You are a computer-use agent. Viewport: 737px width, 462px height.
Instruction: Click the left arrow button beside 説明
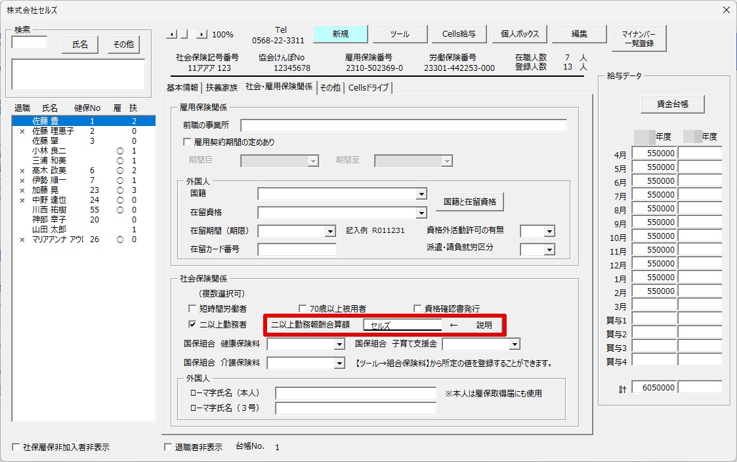[453, 325]
